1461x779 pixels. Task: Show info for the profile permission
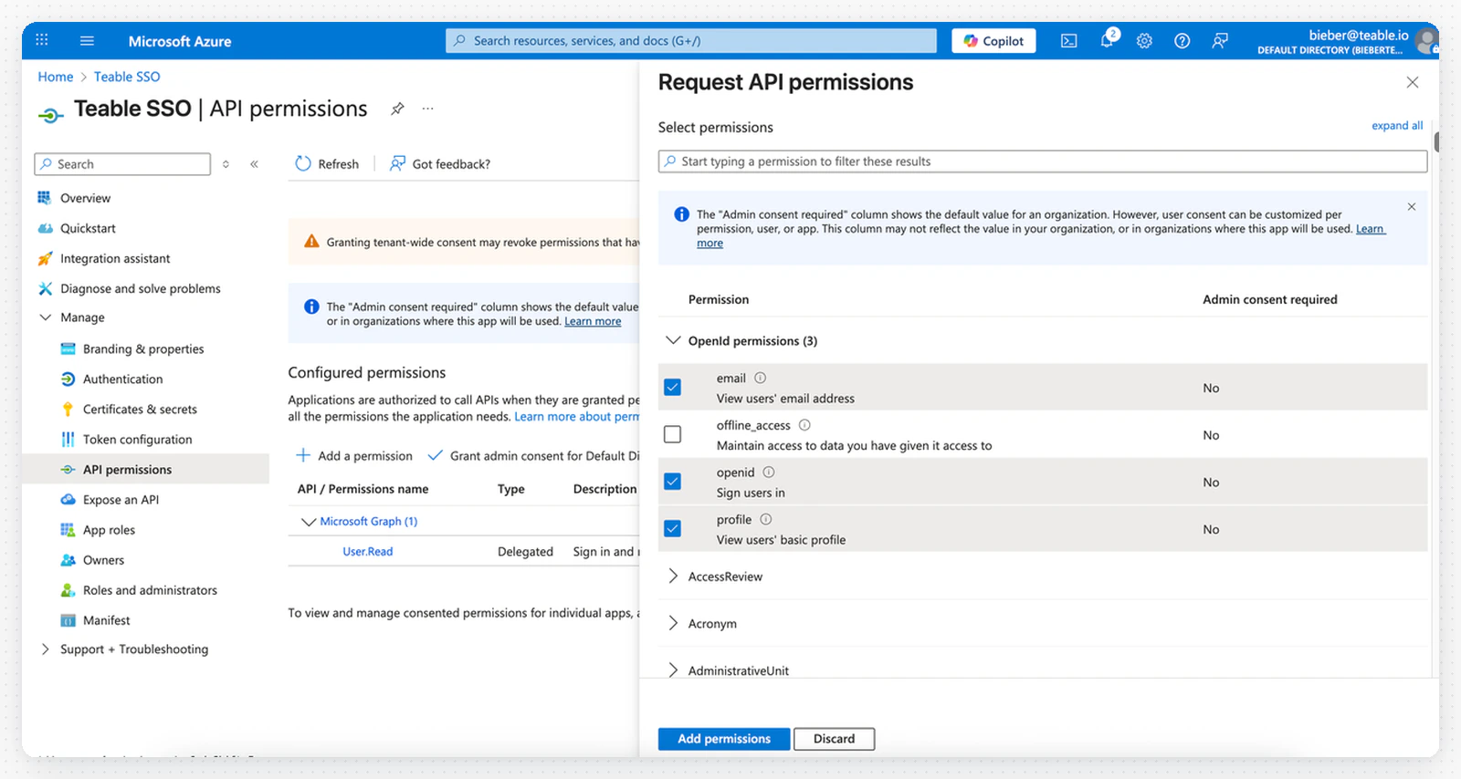[x=766, y=519]
